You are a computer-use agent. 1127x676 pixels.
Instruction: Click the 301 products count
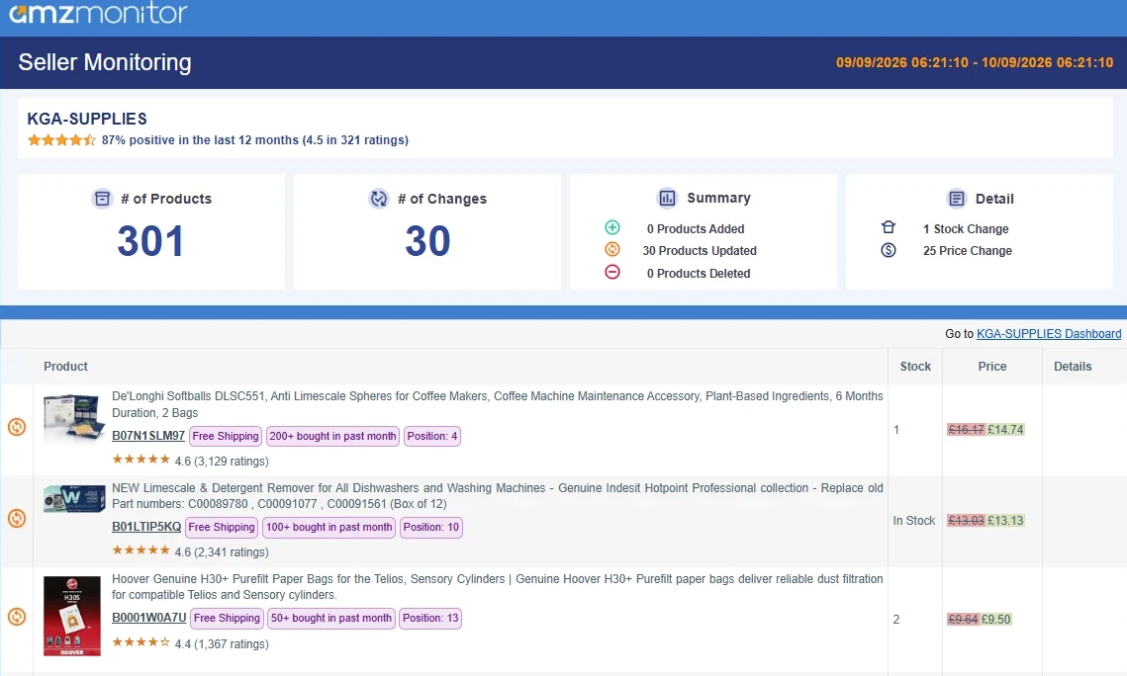click(151, 240)
